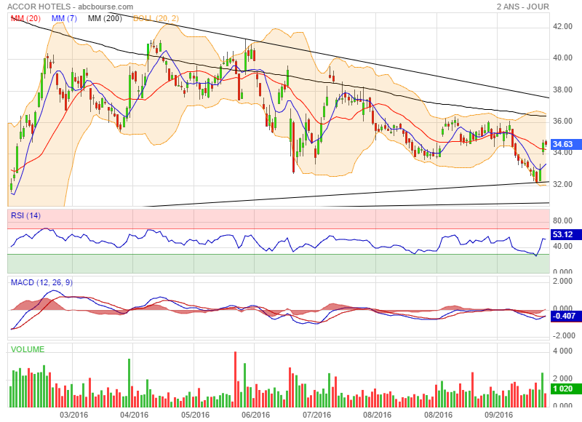582x422 pixels.
Task: Click the MM (20) moving average legend
Action: click(25, 18)
